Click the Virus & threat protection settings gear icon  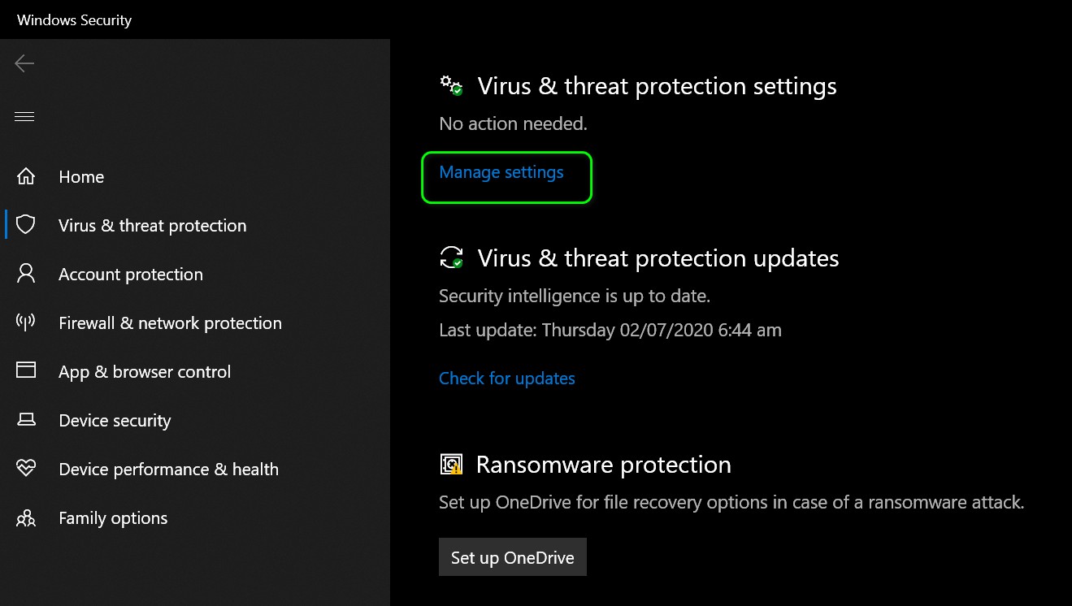[x=452, y=85]
